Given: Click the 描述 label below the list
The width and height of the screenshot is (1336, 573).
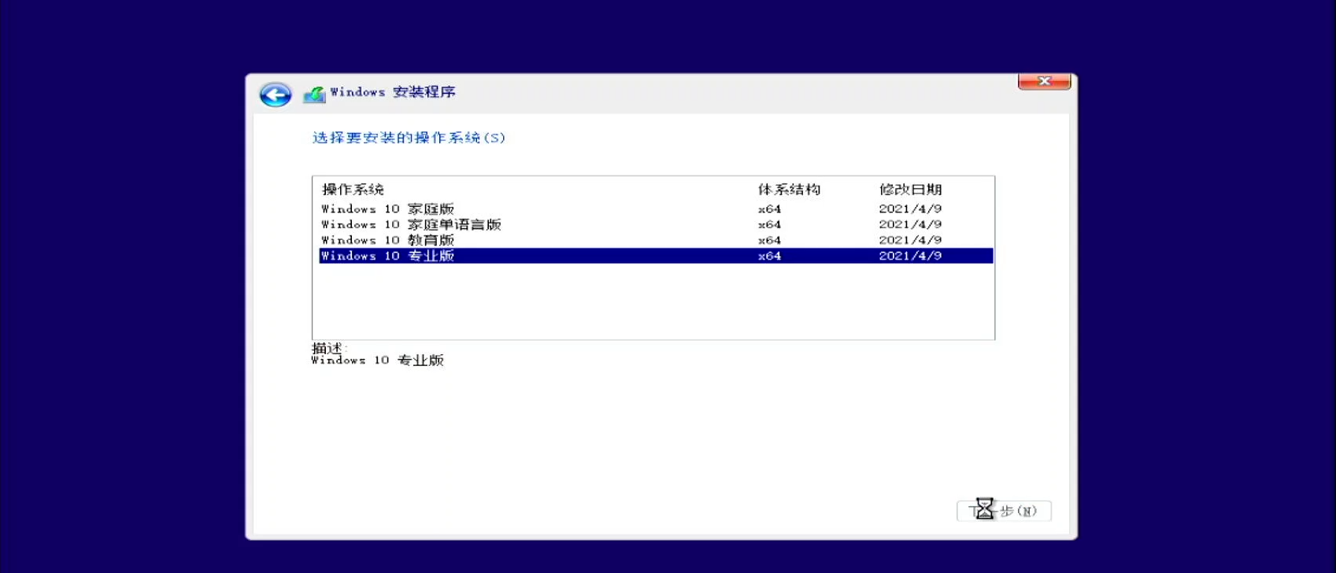Looking at the screenshot, I should point(329,348).
